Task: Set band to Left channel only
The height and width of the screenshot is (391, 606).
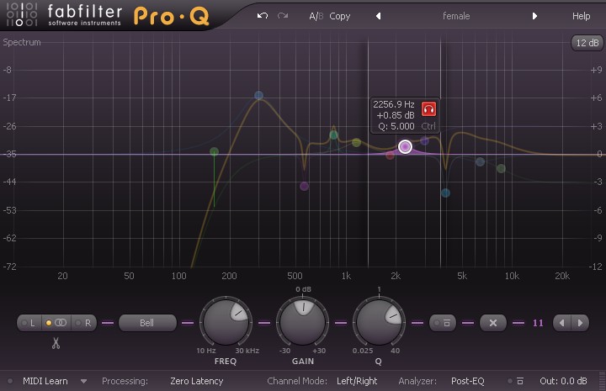Action: (x=29, y=323)
